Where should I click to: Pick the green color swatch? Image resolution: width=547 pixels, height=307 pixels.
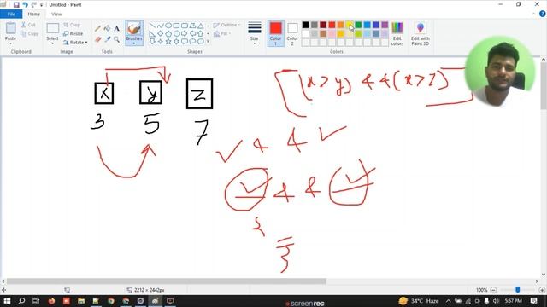coord(358,25)
